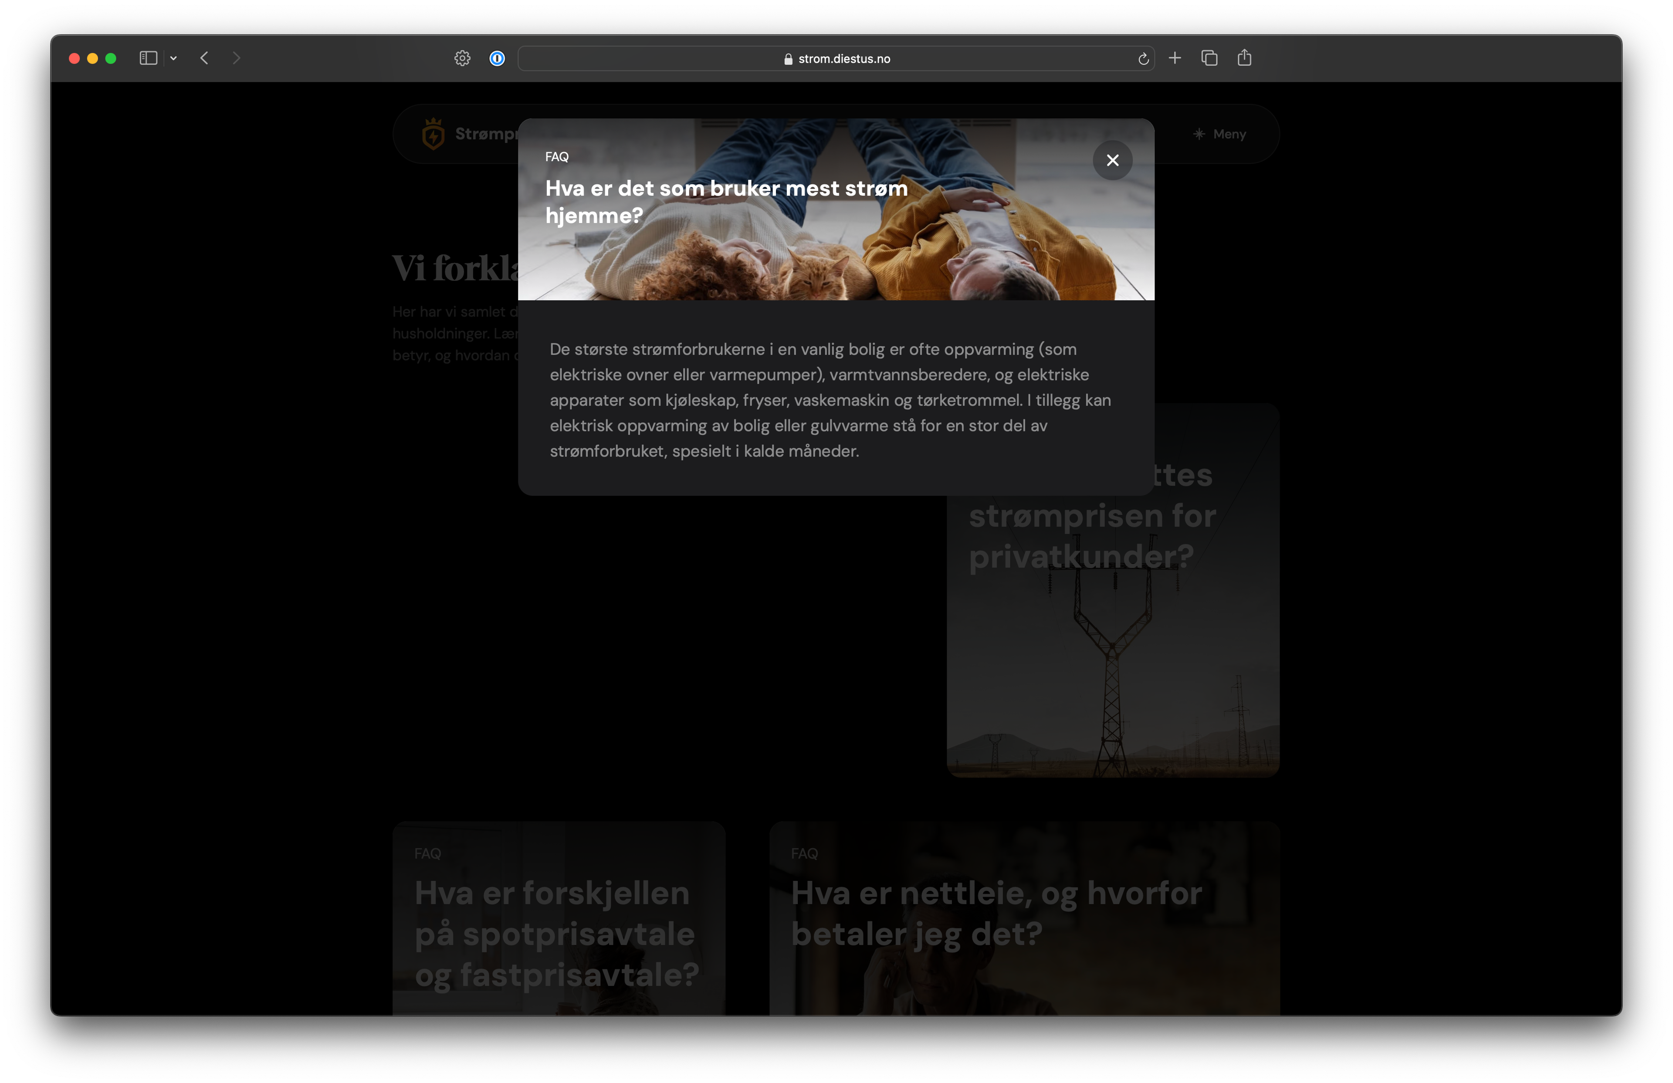Close the FAQ modal dialog
The height and width of the screenshot is (1083, 1673).
tap(1112, 160)
